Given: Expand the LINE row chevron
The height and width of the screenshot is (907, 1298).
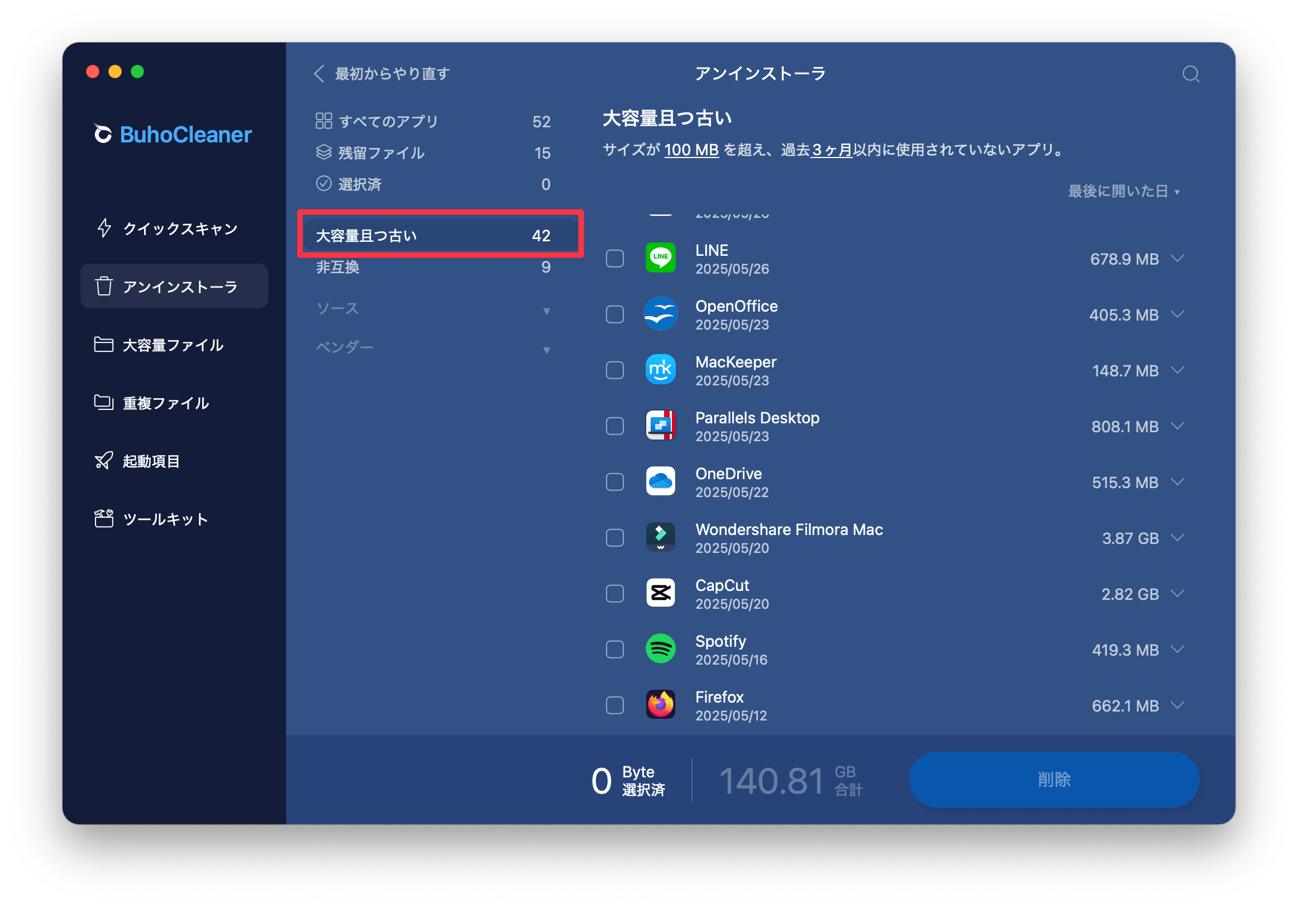Looking at the screenshot, I should pyautogui.click(x=1177, y=259).
